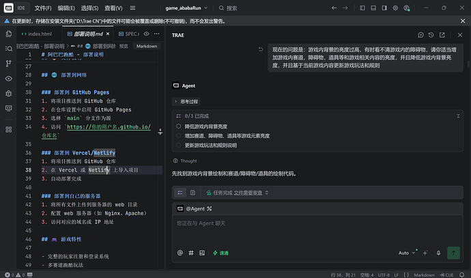
Task: Open the Debug bug icon in sidebar
Action: pyautogui.click(x=9, y=94)
